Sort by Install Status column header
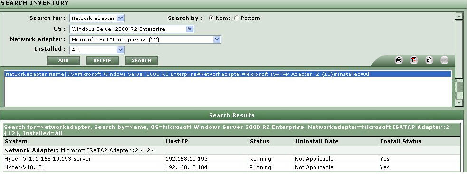467x174 pixels. coord(401,141)
